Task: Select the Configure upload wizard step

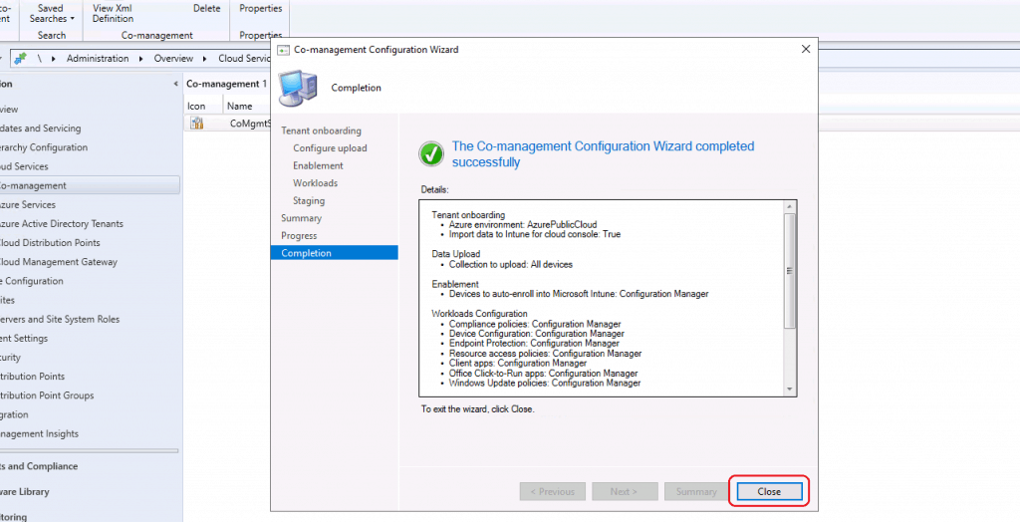Action: pos(330,147)
